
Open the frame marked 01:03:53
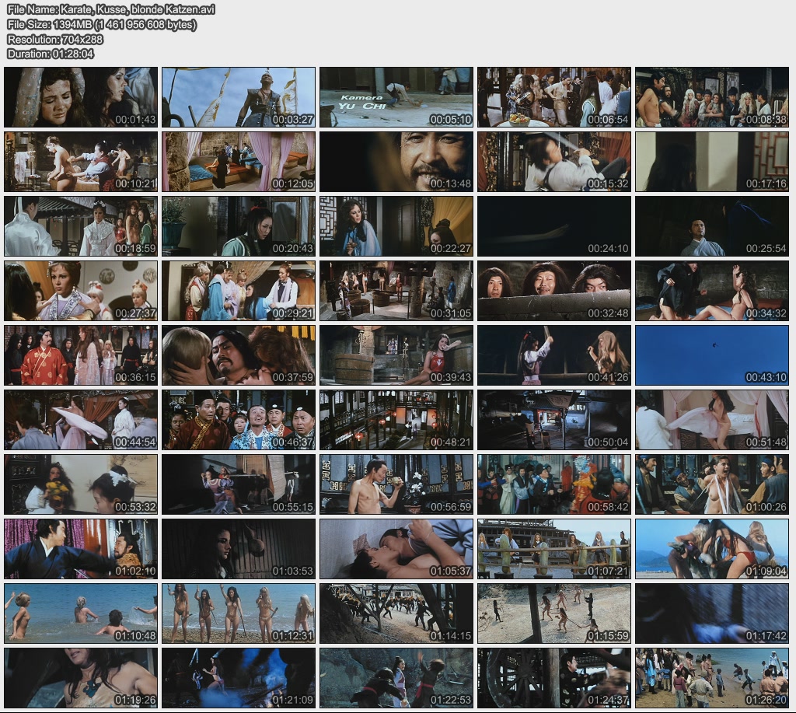pos(239,549)
